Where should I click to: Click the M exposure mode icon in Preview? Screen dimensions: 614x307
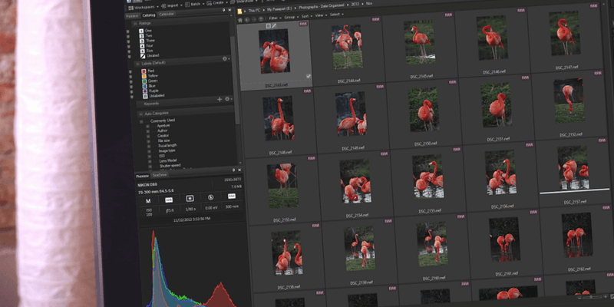click(148, 201)
